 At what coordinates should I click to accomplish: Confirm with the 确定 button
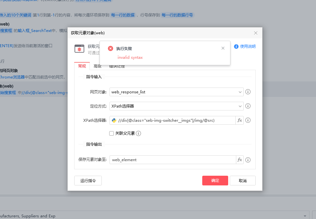pyautogui.click(x=215, y=181)
